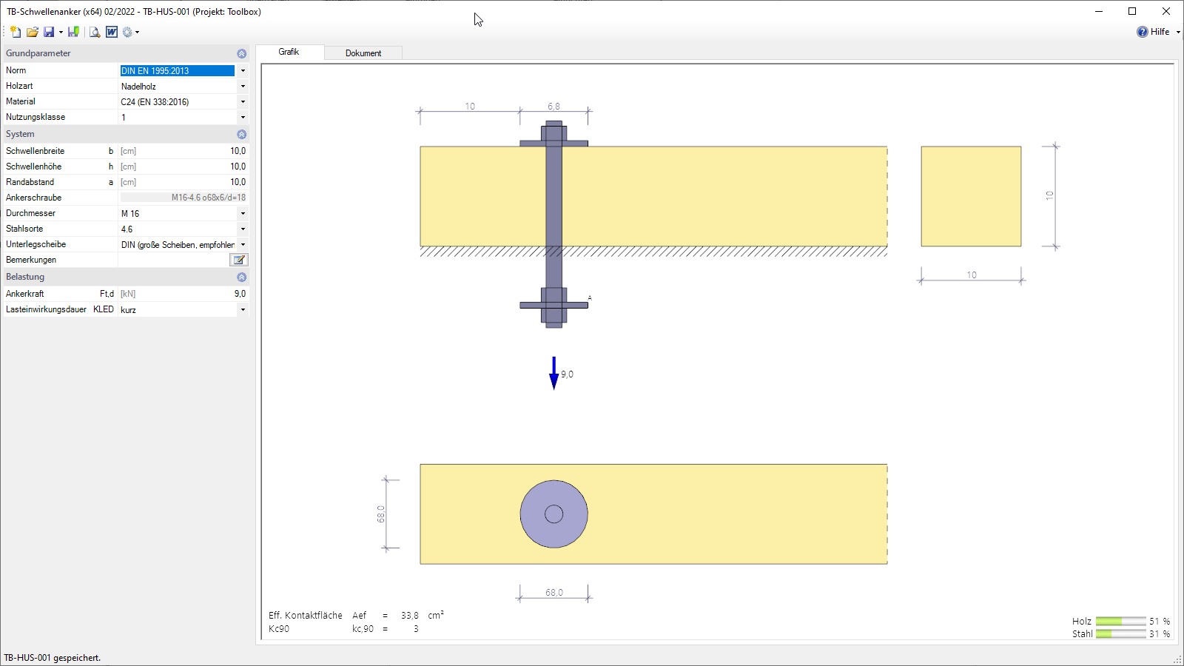Viewport: 1184px width, 666px height.
Task: Click the cross-section square drawing
Action: click(971, 196)
